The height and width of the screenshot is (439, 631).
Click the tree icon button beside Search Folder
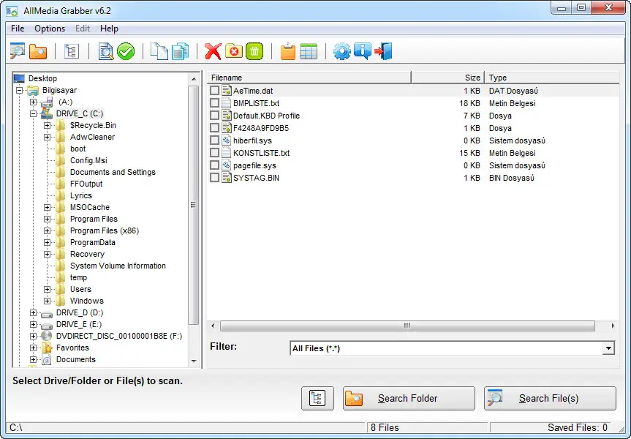[x=317, y=398]
